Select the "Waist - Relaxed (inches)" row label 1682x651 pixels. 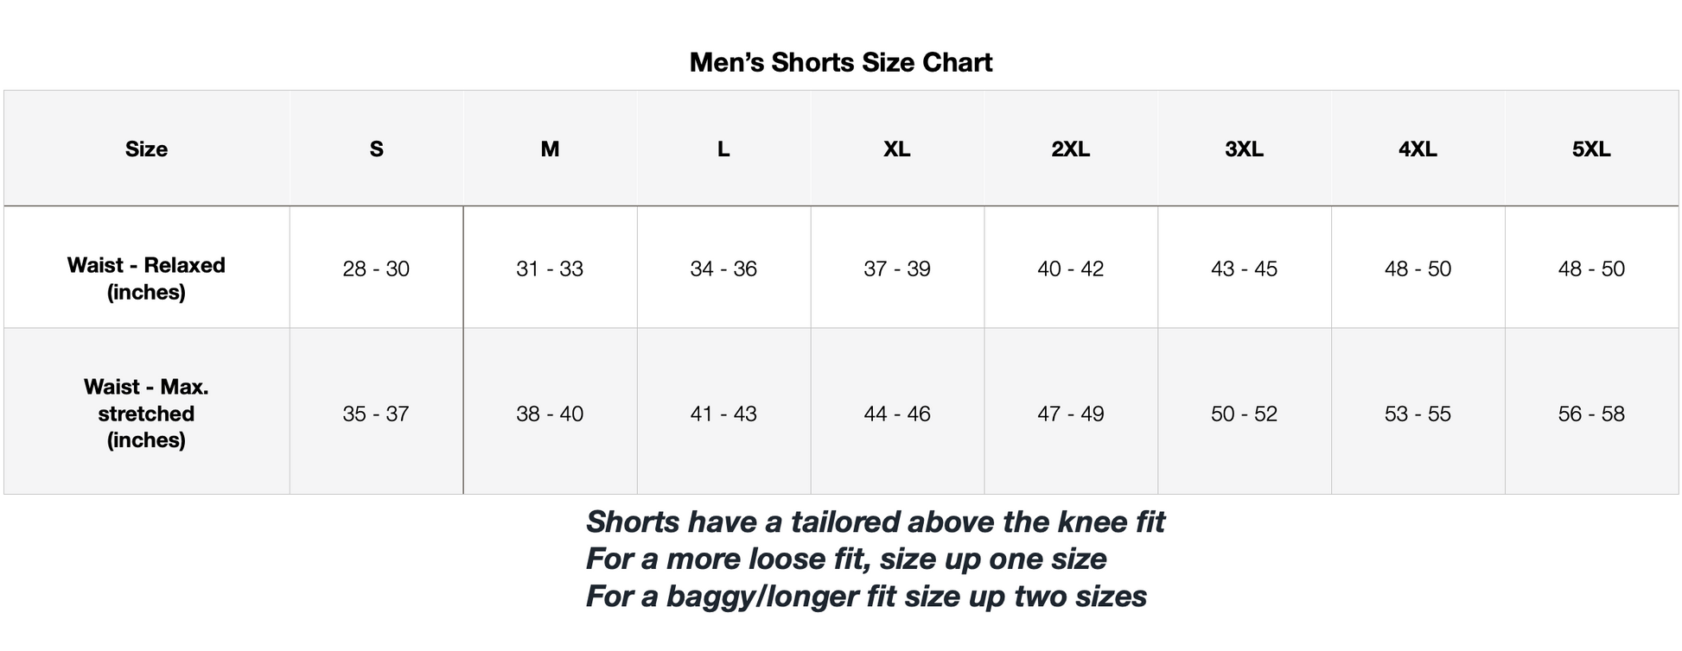click(x=146, y=278)
